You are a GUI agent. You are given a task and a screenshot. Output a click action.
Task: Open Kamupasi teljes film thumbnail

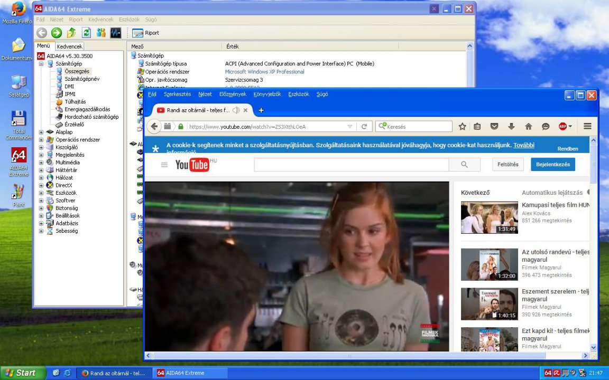point(490,217)
